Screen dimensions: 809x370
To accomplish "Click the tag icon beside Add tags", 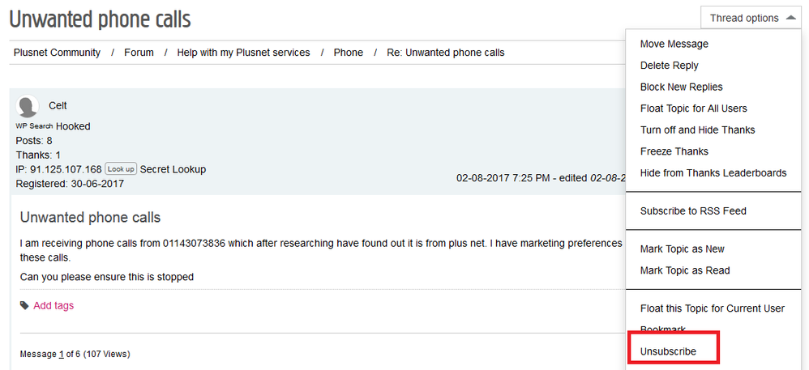I will point(24,306).
